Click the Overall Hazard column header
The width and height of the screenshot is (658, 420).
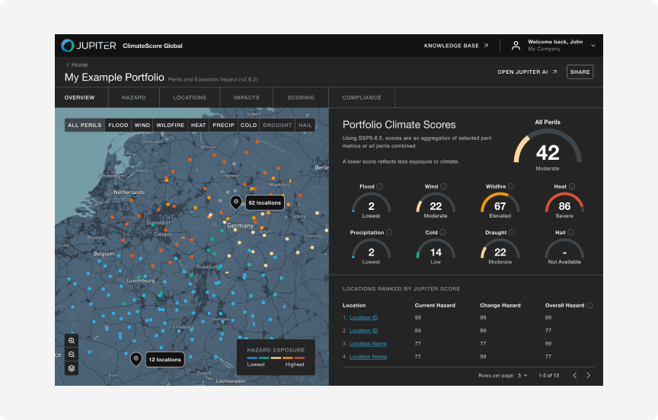click(x=564, y=306)
